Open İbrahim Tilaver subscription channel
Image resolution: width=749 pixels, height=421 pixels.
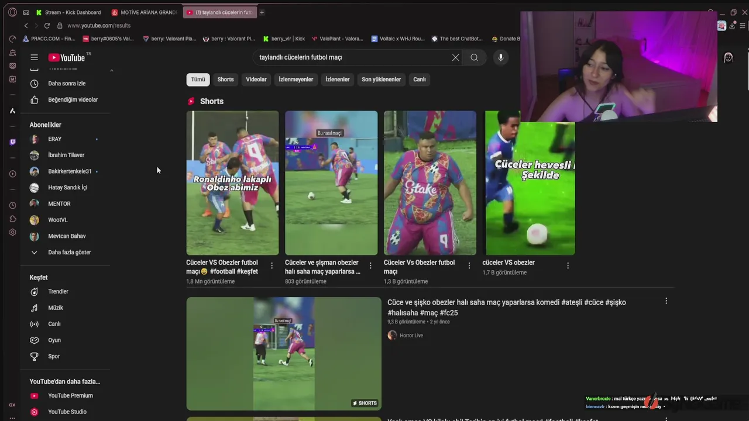[x=67, y=155]
